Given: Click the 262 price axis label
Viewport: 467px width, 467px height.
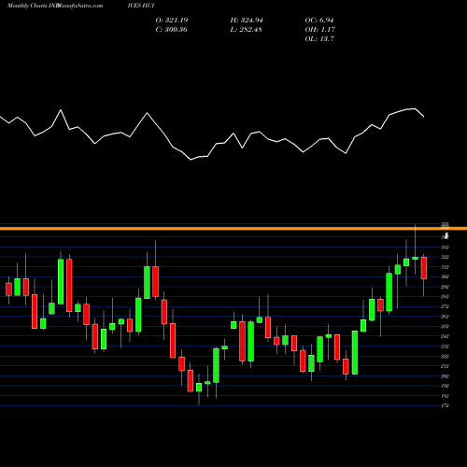Looking at the screenshot, I should click(x=445, y=317).
